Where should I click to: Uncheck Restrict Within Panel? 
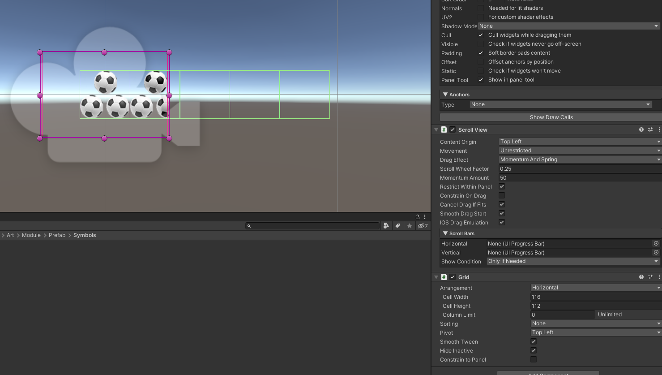coord(502,186)
